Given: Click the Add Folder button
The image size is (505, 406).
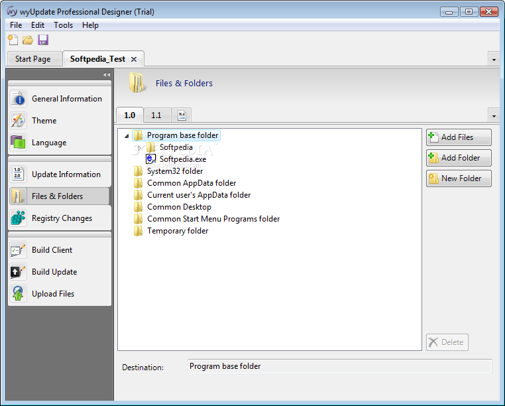Looking at the screenshot, I should [x=459, y=158].
